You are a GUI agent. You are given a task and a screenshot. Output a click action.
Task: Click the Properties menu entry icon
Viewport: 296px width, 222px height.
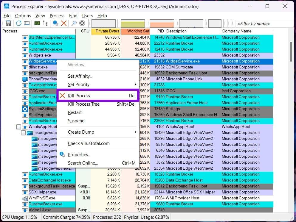point(62,155)
